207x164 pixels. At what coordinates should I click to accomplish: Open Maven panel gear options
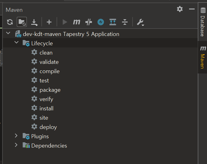click(x=180, y=9)
